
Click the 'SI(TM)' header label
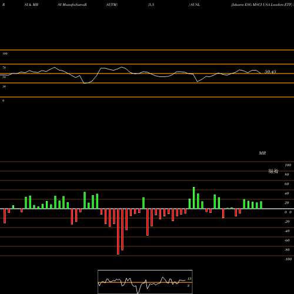[x=112, y=5]
